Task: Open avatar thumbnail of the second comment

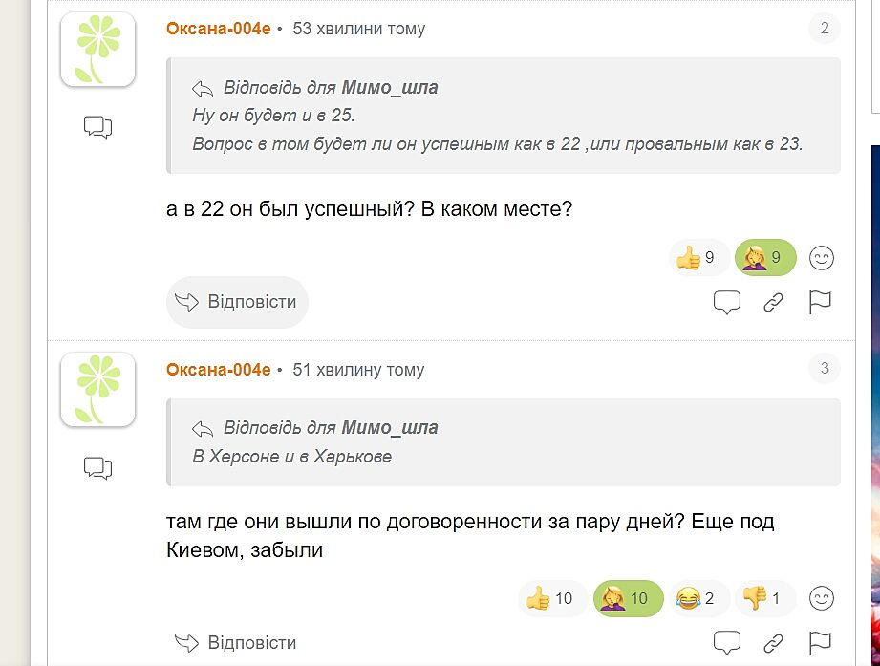Action: (x=97, y=389)
